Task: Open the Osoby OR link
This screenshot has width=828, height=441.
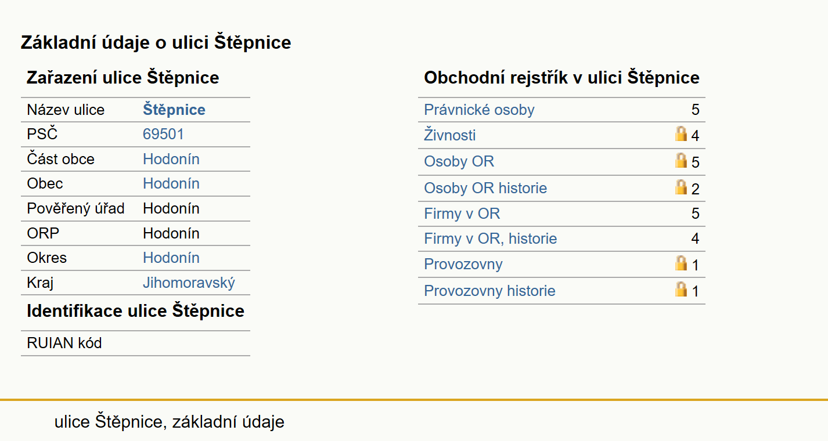Action: point(459,161)
